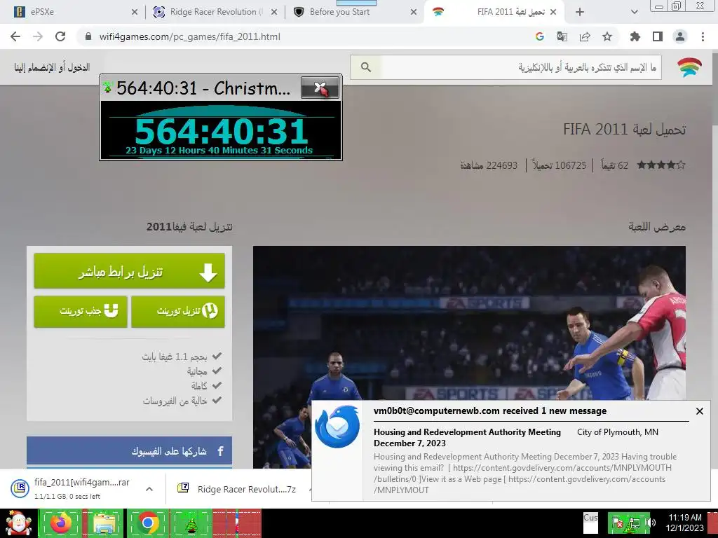The image size is (718, 538).
Task: Click the magnifier search button
Action: [365, 67]
